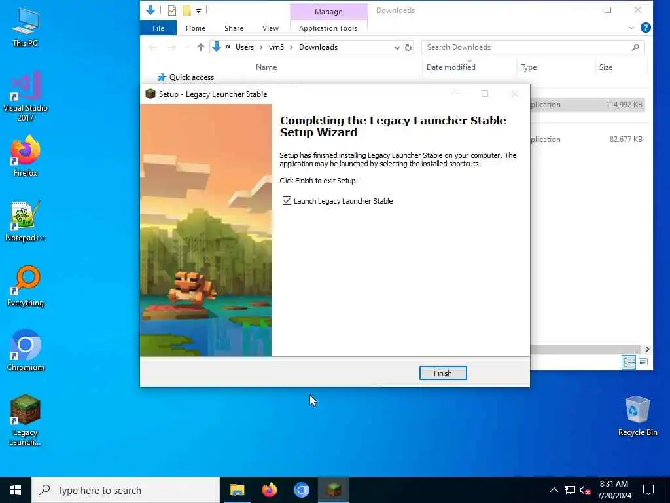Uncheck Launch Legacy Launcher Stable checkbox
The image size is (670, 503).
tap(287, 201)
